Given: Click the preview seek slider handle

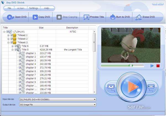Looking at the screenshot, I should [131, 66].
